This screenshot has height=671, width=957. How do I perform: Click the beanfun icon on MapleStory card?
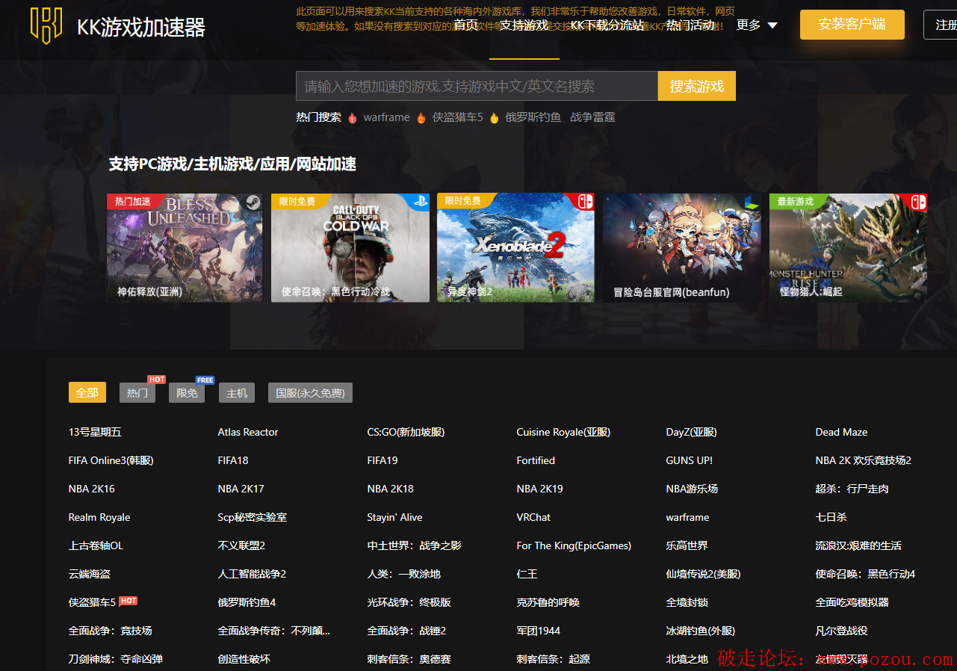pyautogui.click(x=751, y=202)
